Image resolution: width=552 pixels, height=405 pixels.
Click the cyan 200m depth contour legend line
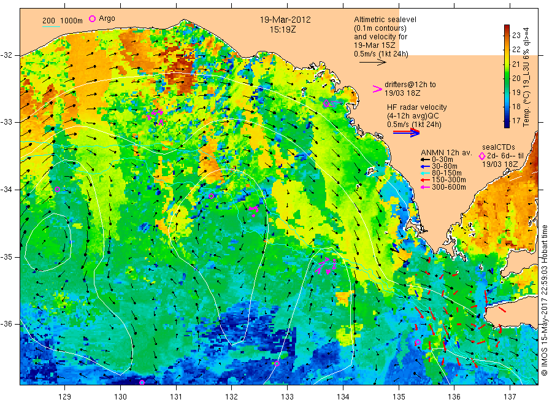[51, 26]
